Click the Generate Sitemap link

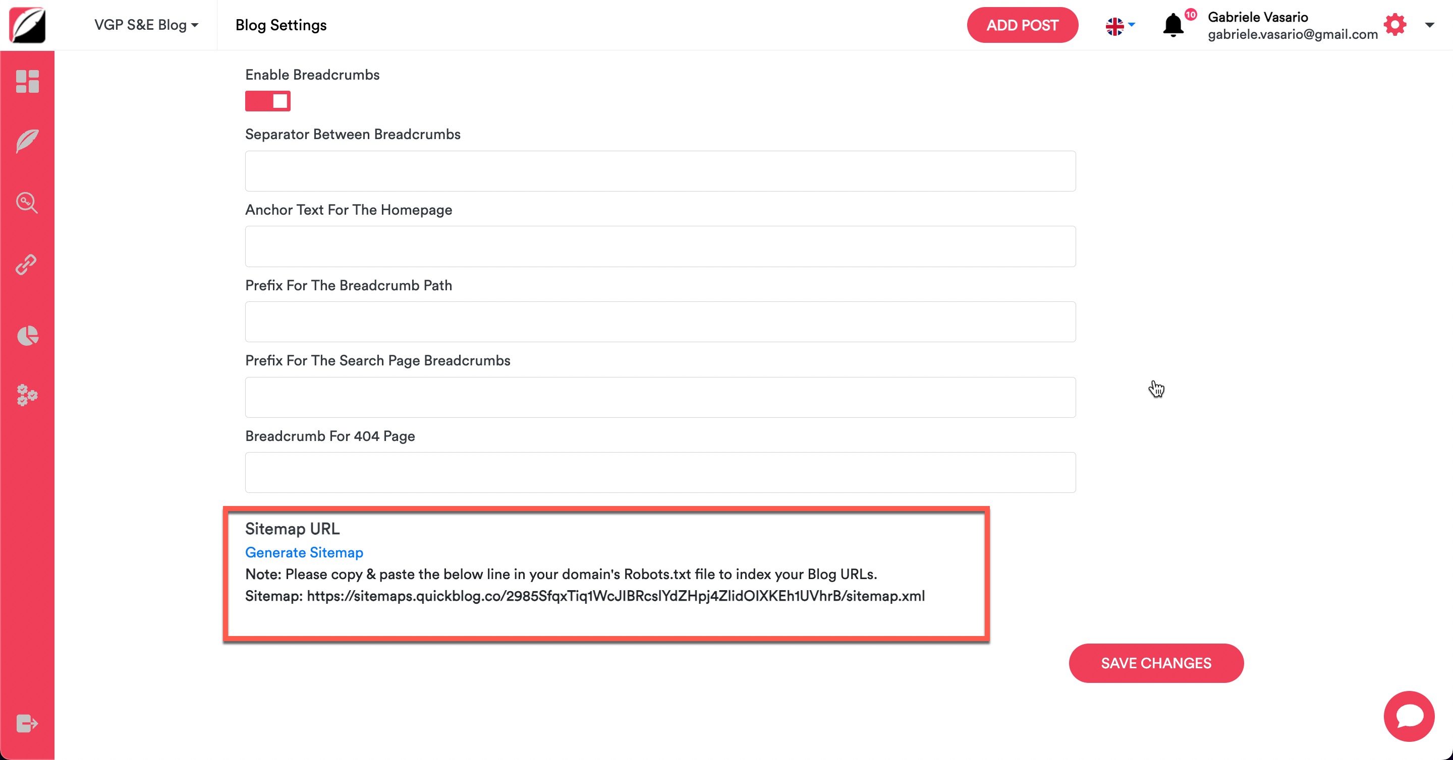point(304,552)
